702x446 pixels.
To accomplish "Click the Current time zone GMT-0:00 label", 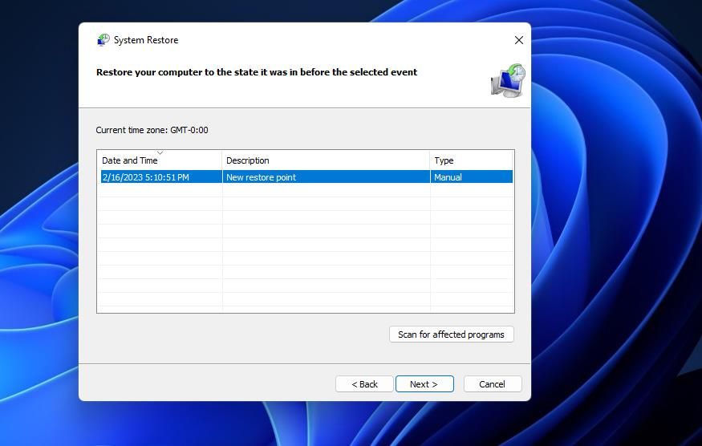I will click(152, 130).
